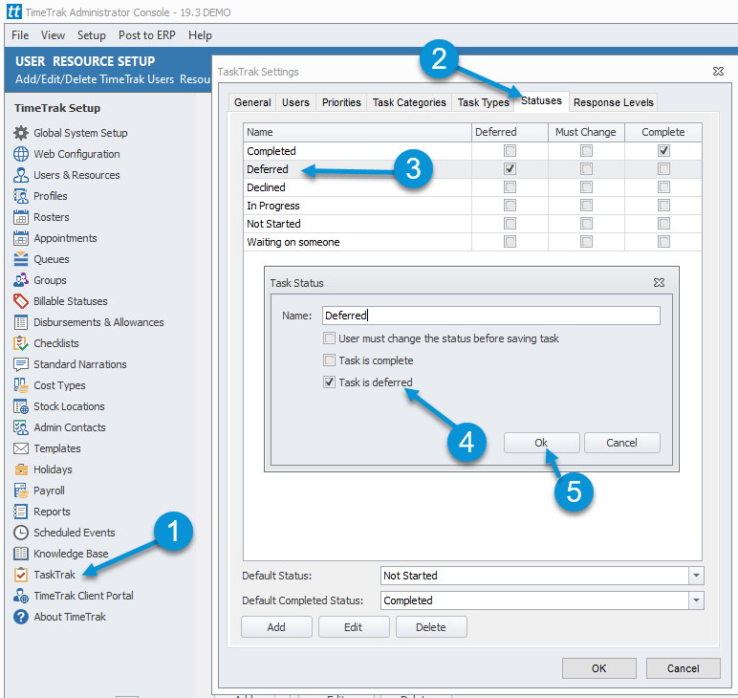Click the Admin Contacts icon

point(21,427)
